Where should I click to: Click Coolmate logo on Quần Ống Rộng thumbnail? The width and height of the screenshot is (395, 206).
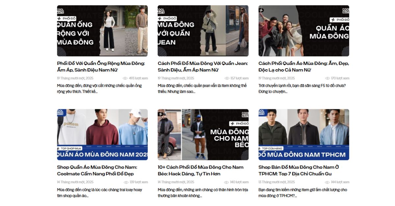click(61, 11)
